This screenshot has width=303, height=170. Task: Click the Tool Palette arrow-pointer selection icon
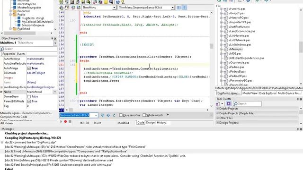(x=229, y=104)
